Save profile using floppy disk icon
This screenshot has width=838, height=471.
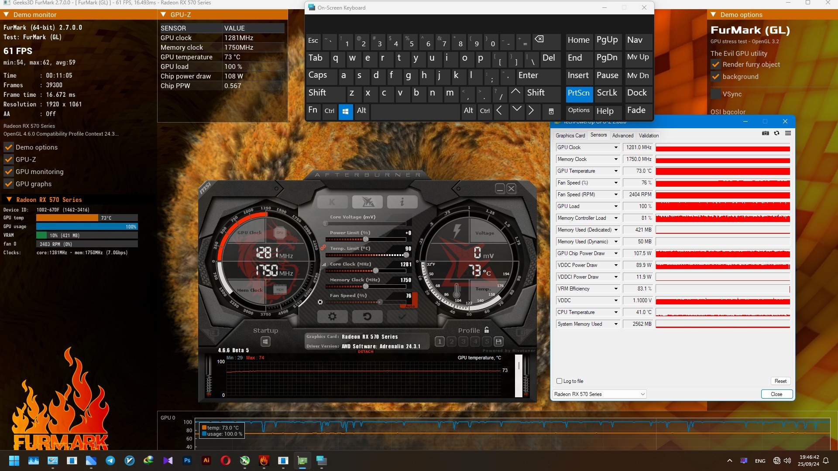tap(499, 341)
